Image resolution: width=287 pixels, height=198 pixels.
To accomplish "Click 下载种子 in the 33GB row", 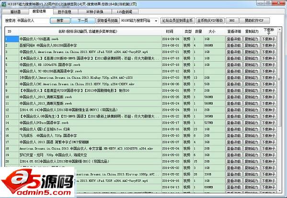I will click(268, 174).
